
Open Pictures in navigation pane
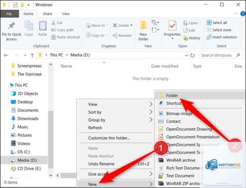[21, 135]
